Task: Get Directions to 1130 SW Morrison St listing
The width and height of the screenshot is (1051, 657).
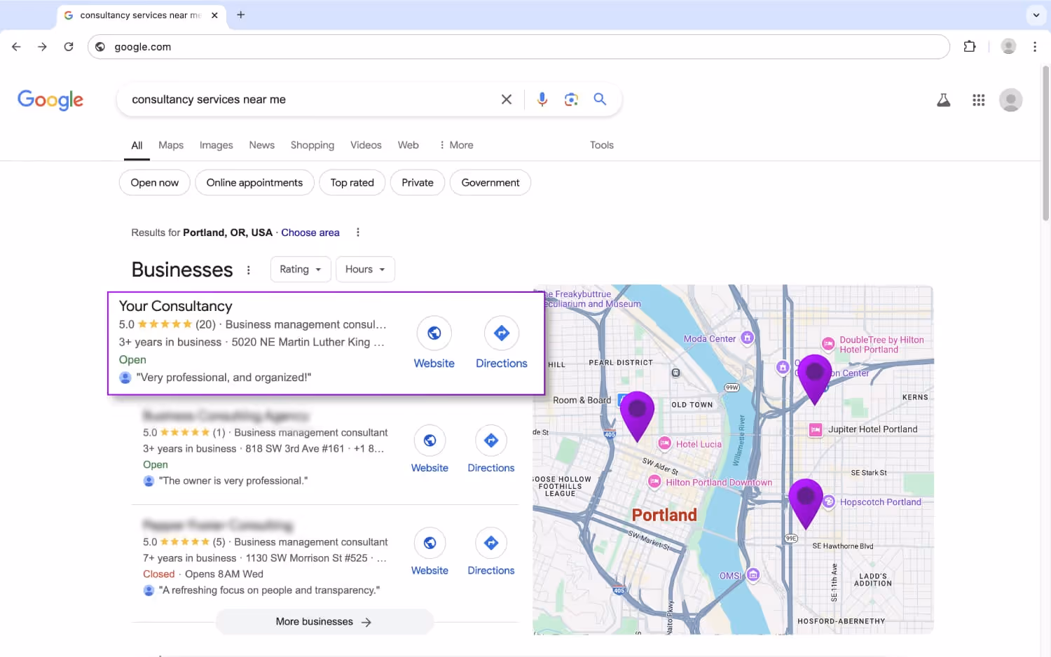Action: pos(491,552)
